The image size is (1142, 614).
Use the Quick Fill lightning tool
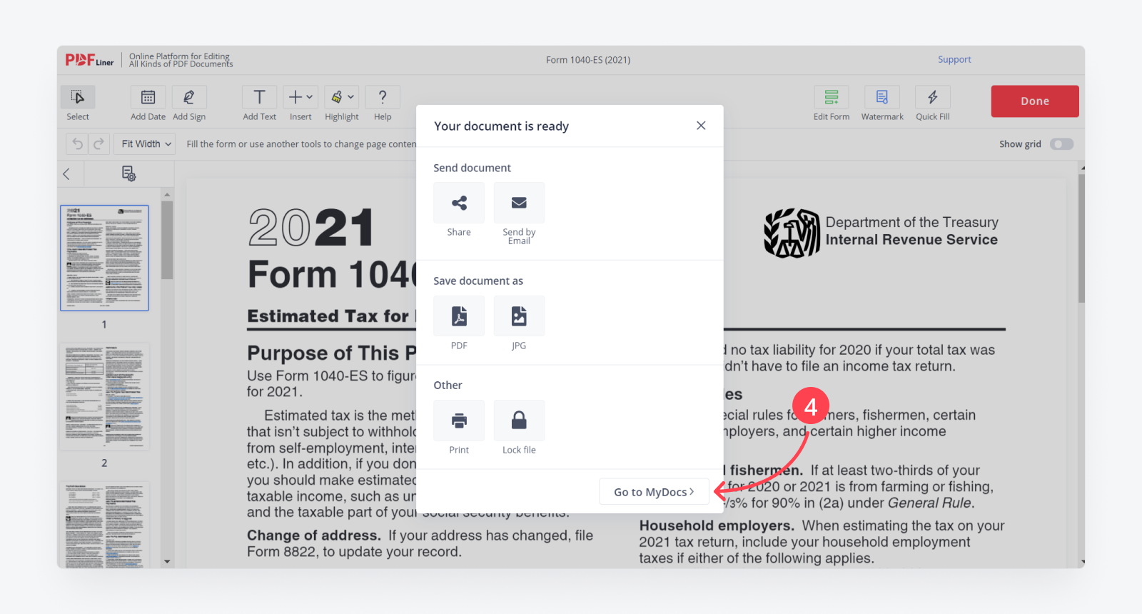tap(933, 97)
